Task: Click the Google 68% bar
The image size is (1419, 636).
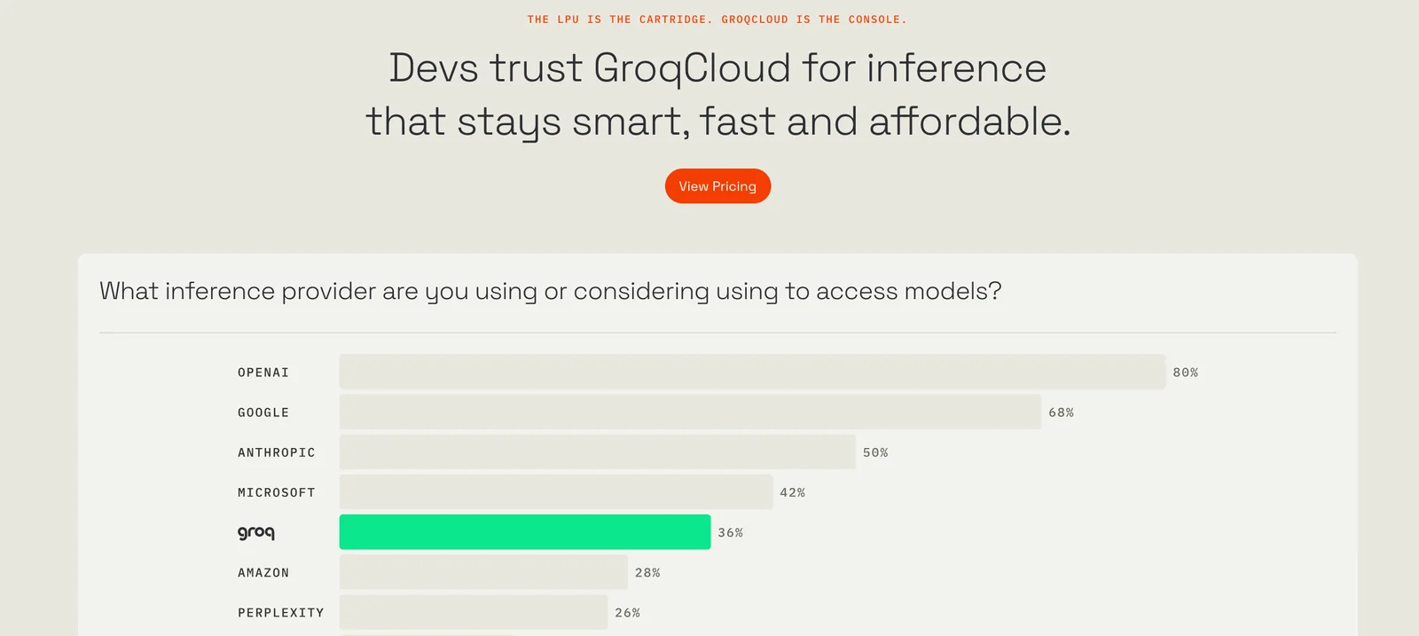Action: click(690, 412)
